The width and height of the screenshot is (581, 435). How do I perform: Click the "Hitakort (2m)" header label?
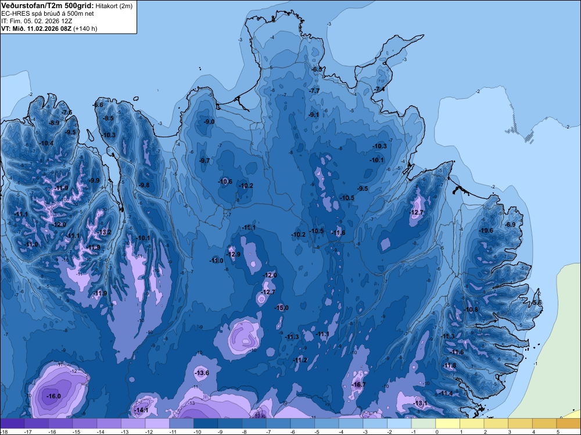pos(114,6)
